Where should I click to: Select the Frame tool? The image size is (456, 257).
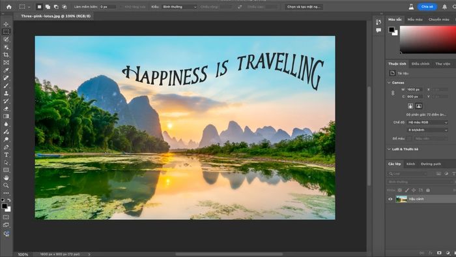6,63
